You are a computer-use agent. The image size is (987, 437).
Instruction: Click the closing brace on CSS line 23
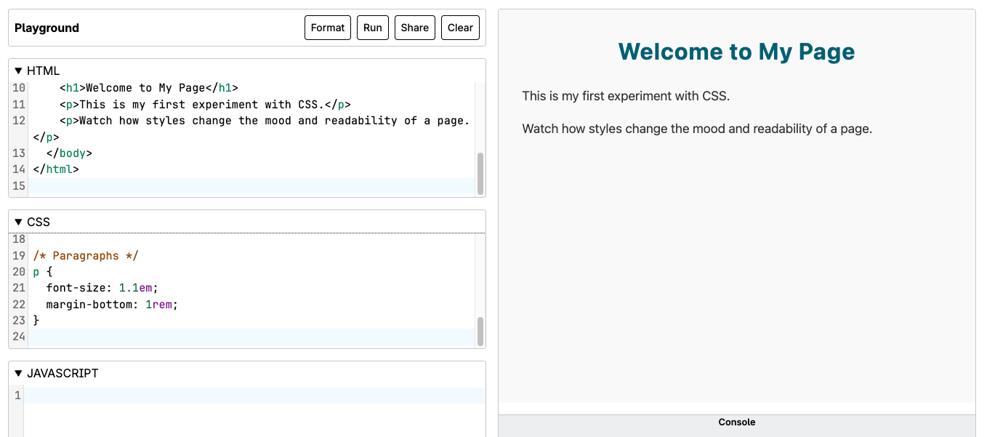(36, 320)
